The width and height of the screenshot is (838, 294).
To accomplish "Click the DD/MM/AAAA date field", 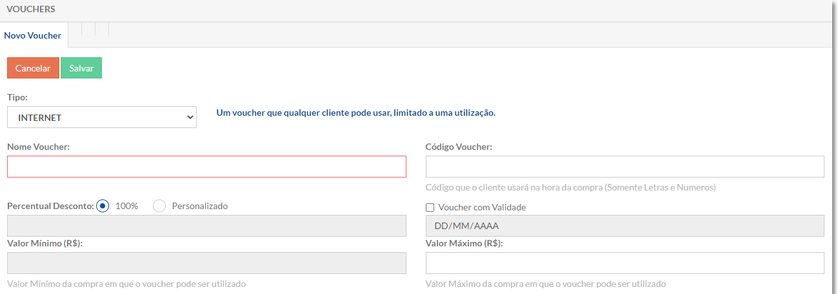I will point(625,226).
